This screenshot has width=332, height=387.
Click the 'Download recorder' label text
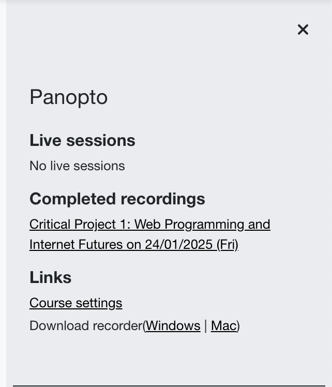[85, 325]
